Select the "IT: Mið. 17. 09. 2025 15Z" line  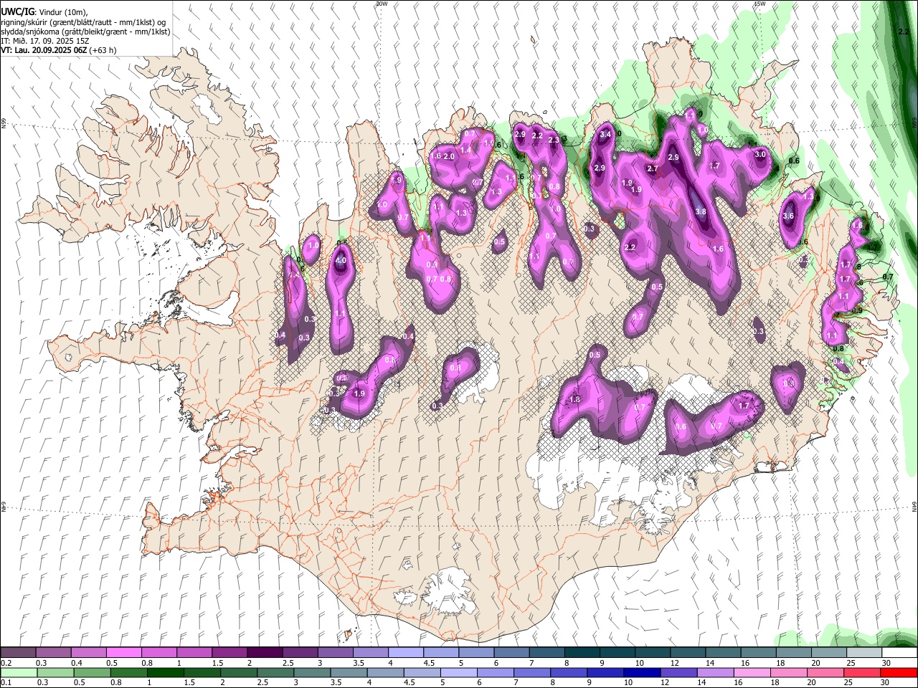tap(45, 41)
